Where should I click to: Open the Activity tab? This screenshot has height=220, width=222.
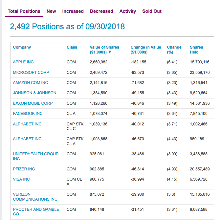pyautogui.click(x=127, y=11)
